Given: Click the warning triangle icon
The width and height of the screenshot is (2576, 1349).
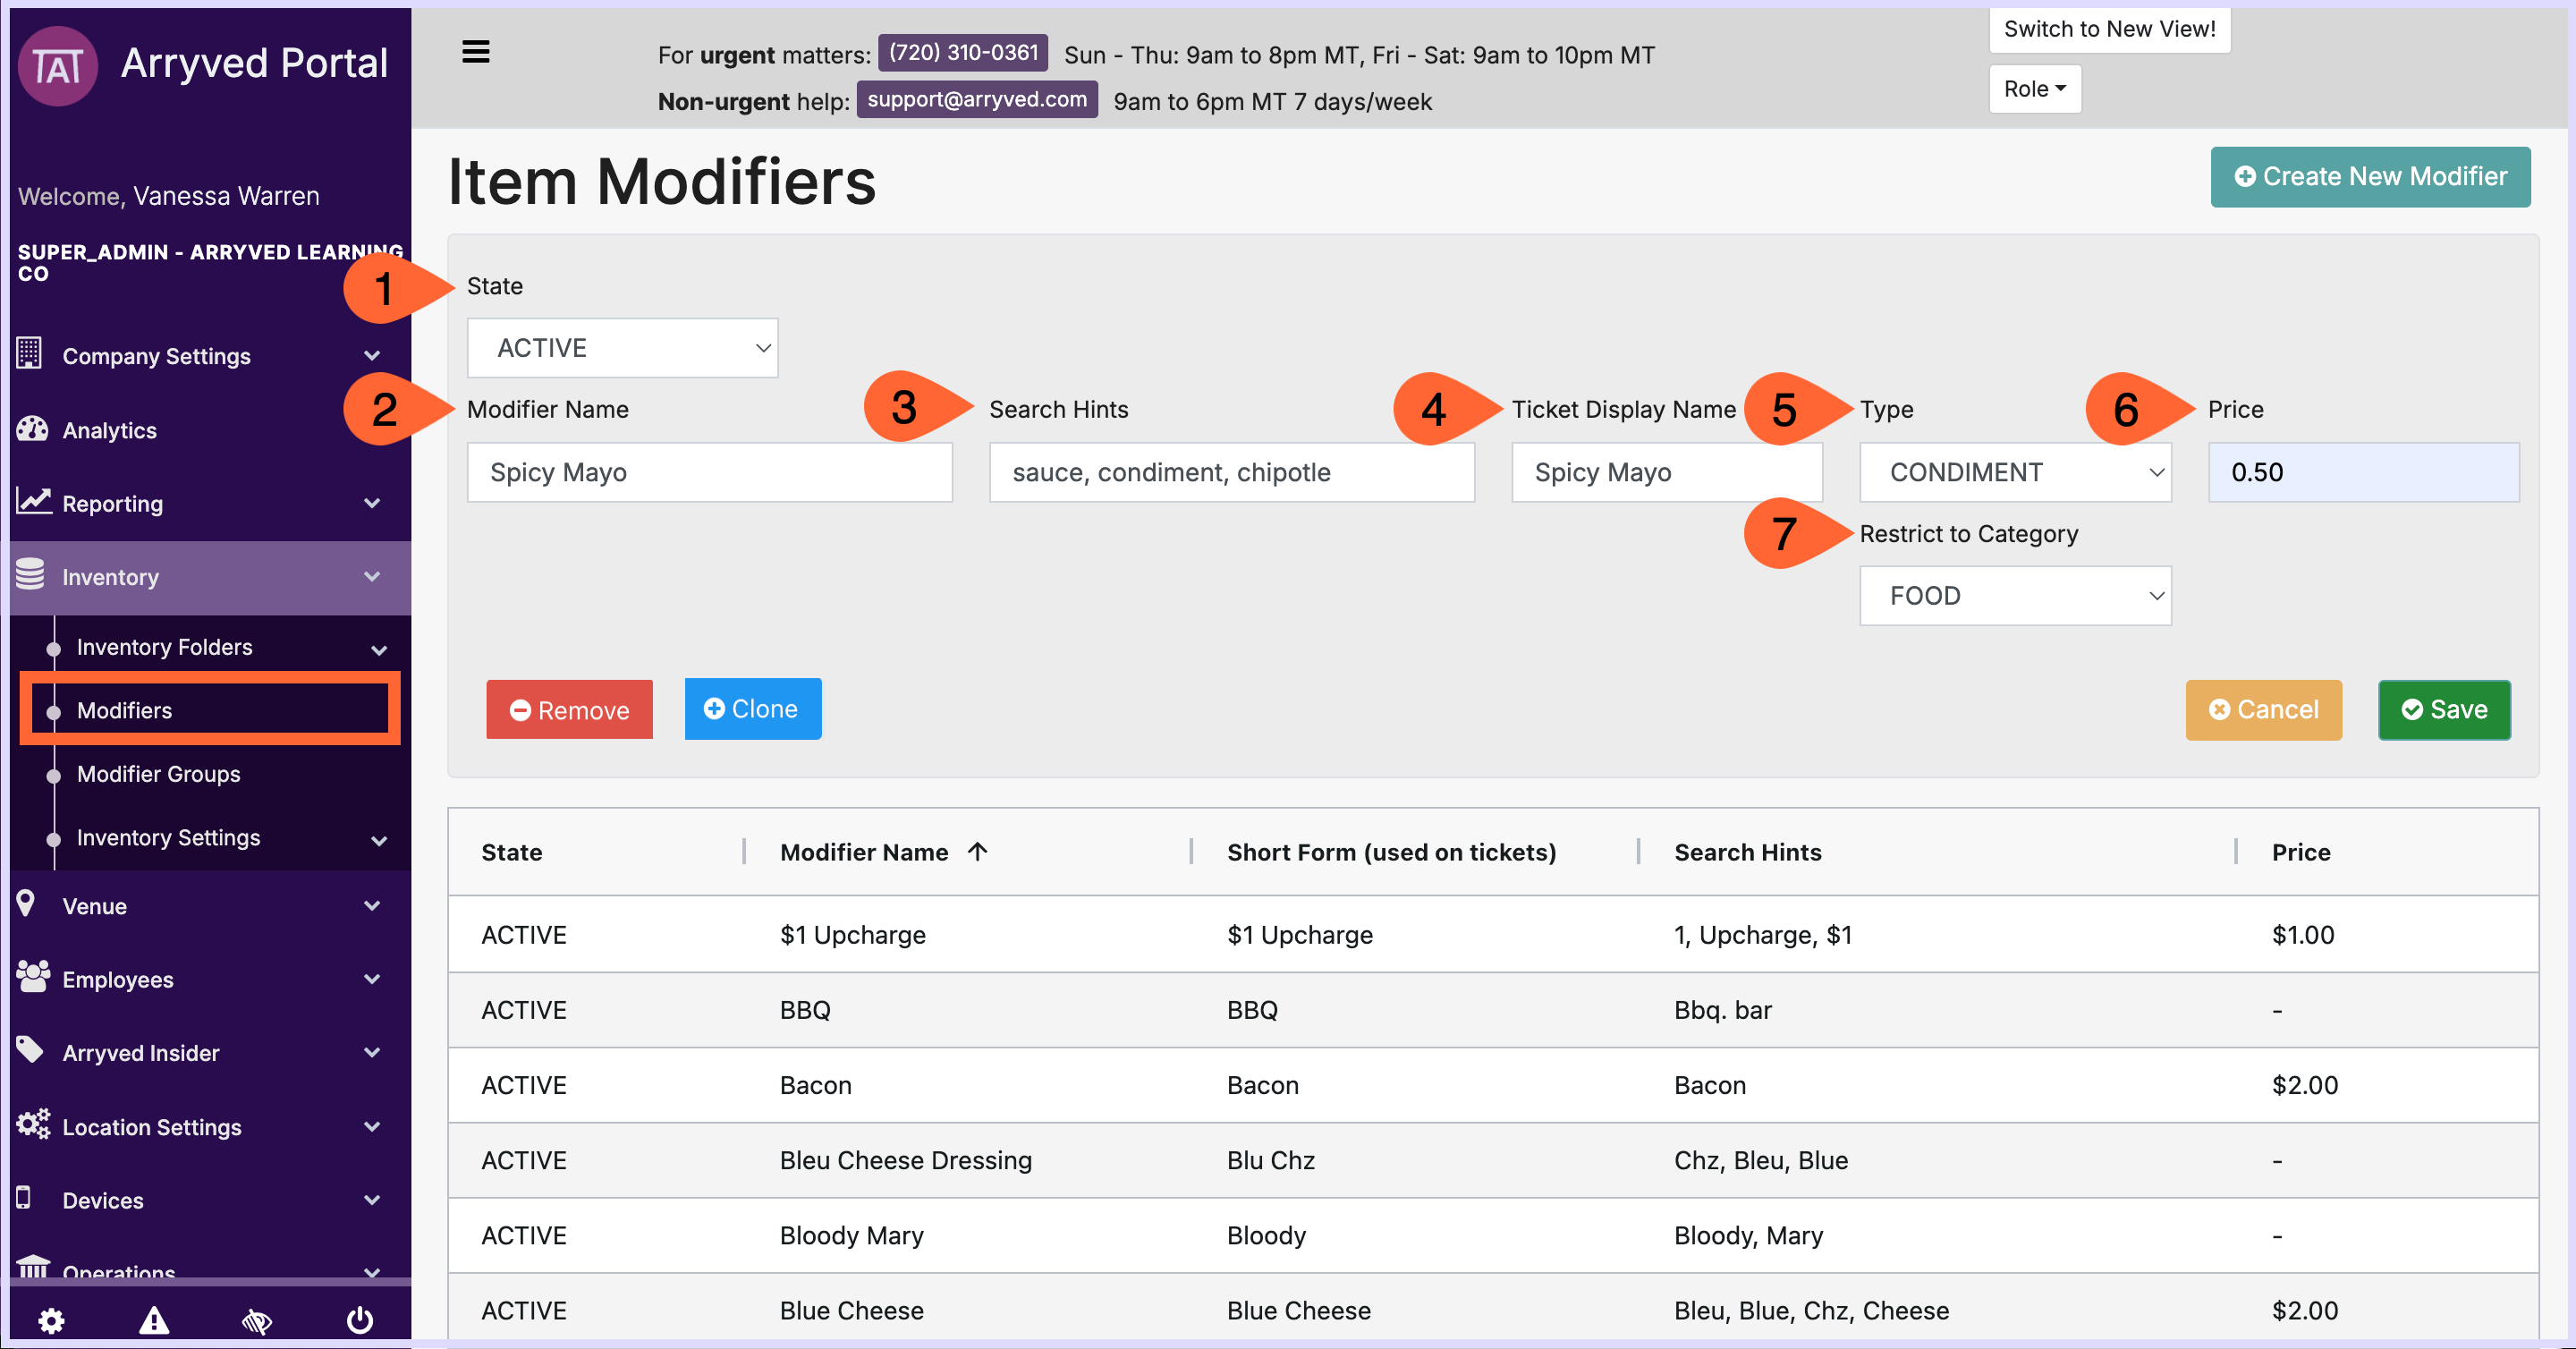Looking at the screenshot, I should tap(154, 1321).
